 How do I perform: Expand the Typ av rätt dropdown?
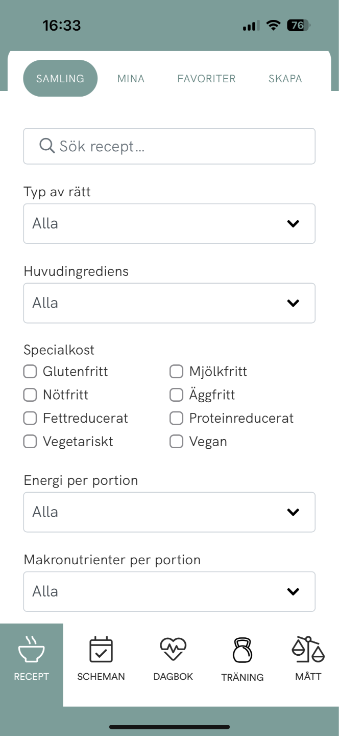(169, 223)
